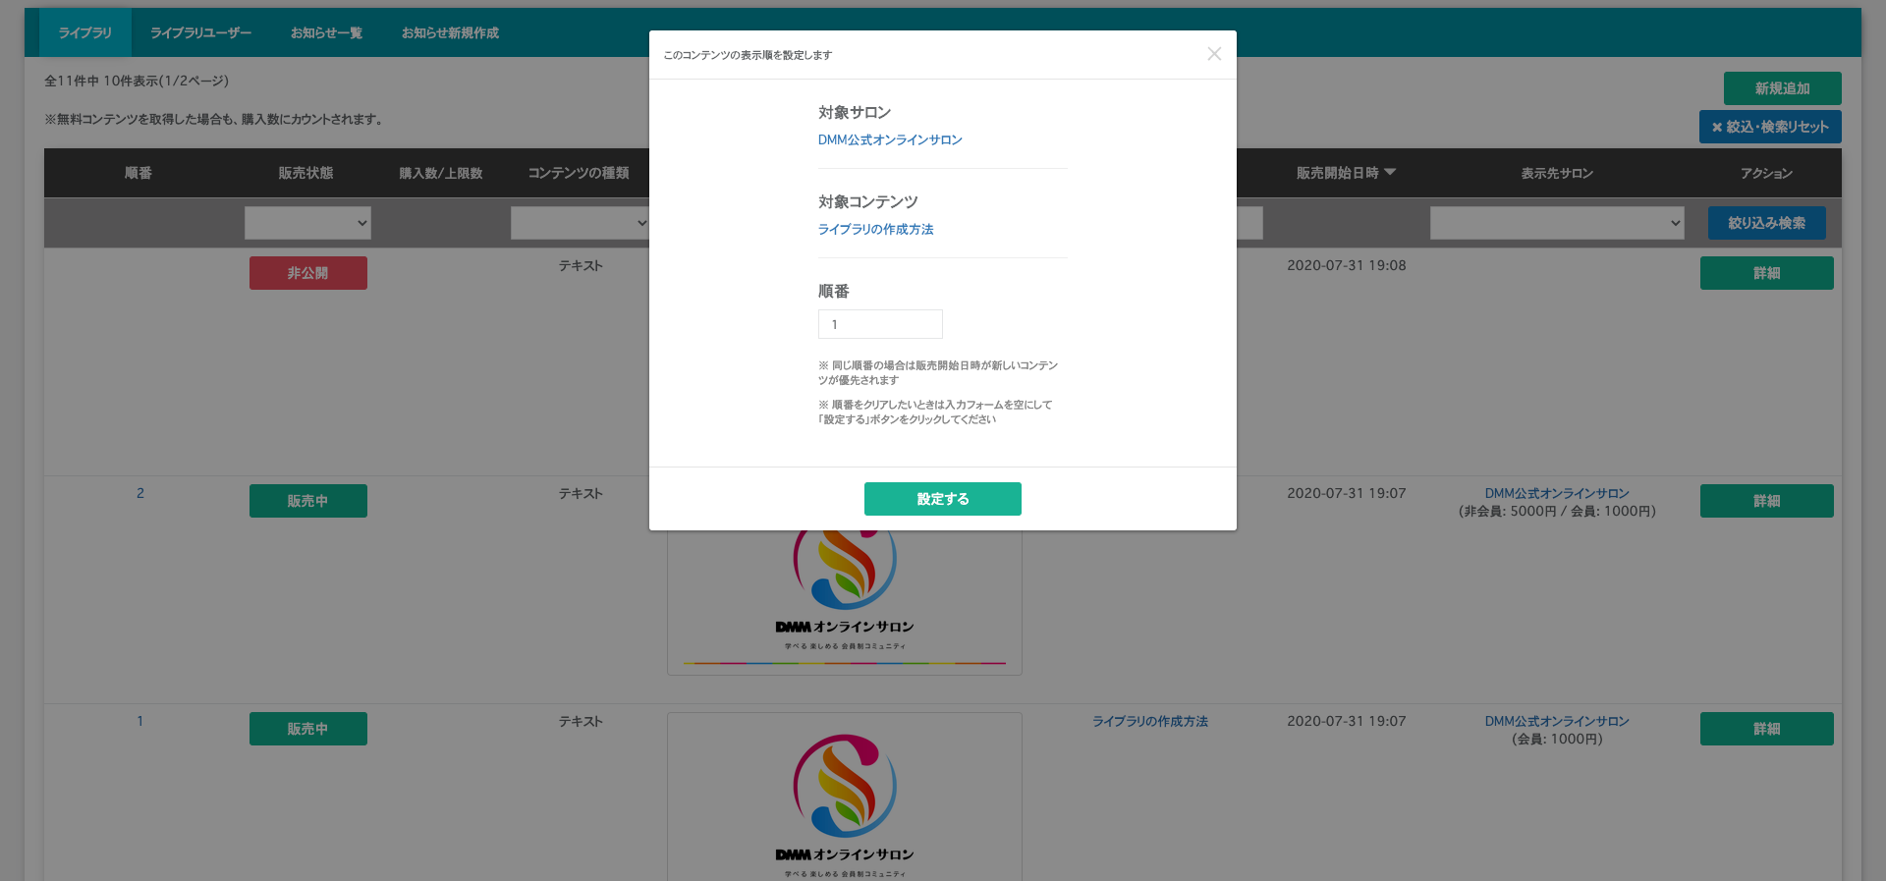This screenshot has height=881, width=1886.
Task: Click the 順番 column header
Action: (139, 173)
